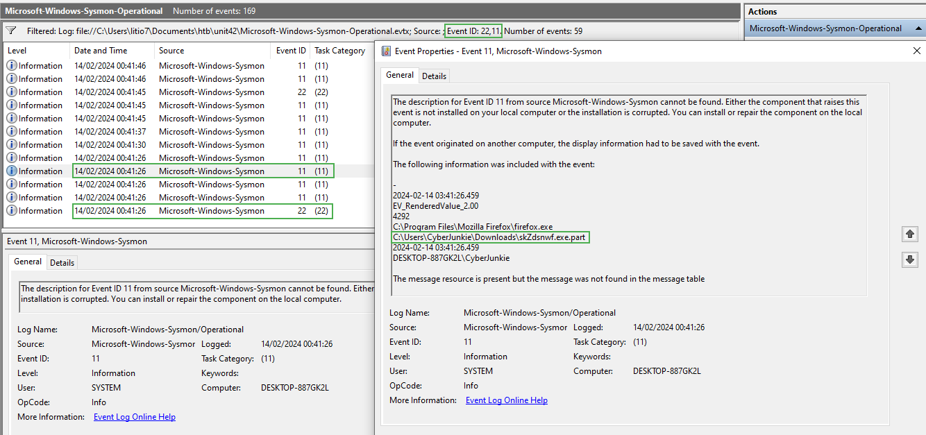The width and height of the screenshot is (926, 435).
Task: Select the General tab in the lower preview pane
Action: coord(28,262)
